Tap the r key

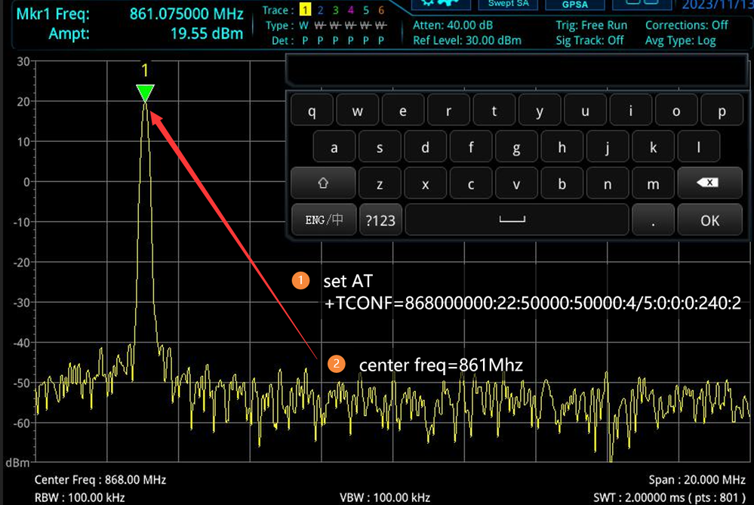pyautogui.click(x=448, y=110)
